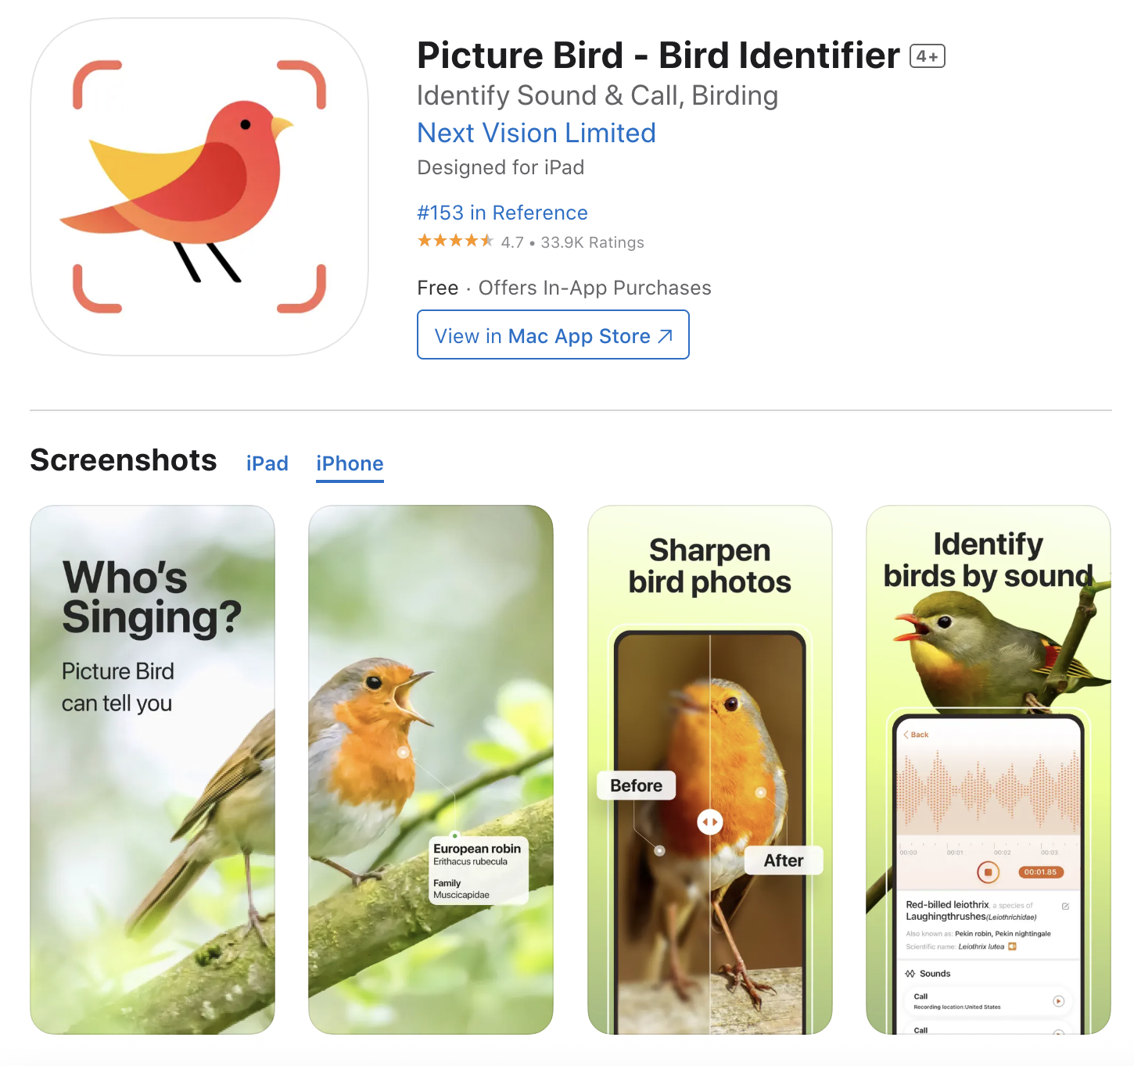Click the 4+ age rating badge
Screen dimensions: 1134x1066
928,56
